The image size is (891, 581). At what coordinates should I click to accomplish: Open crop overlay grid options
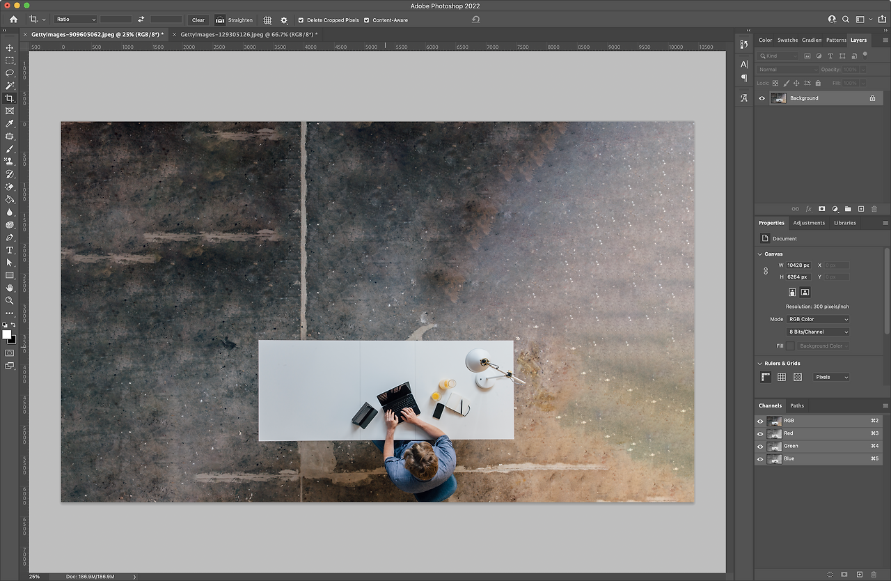click(267, 20)
